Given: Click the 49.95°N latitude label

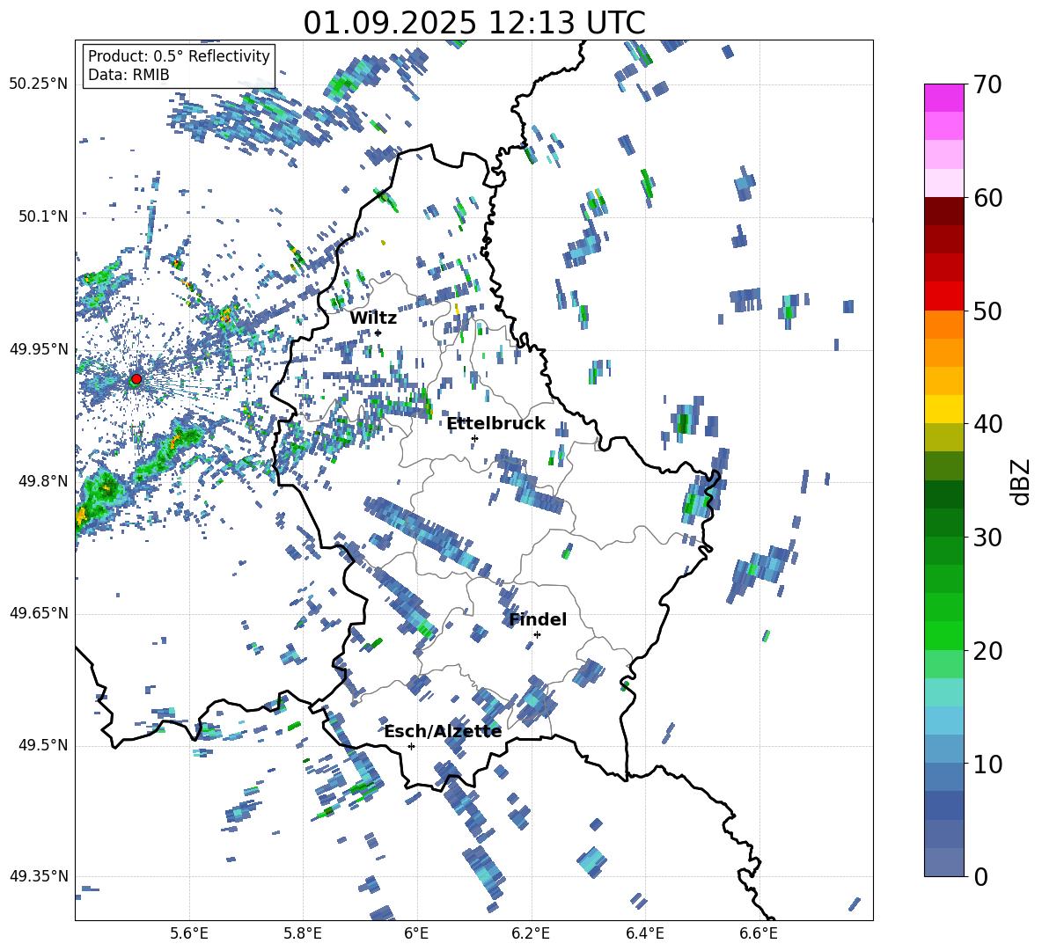Looking at the screenshot, I should tap(39, 348).
